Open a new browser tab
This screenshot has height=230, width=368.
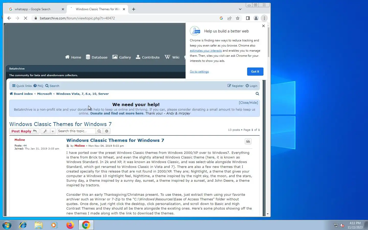tap(134, 9)
